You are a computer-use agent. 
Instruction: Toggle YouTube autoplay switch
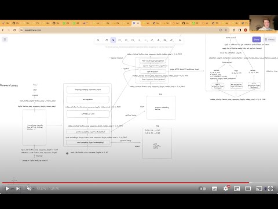point(202,189)
